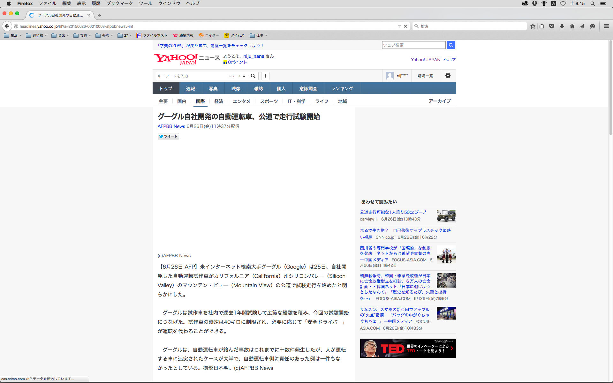Screen dimensions: 613x383
Task: Click the jeep article thumbnail
Action: 446,216
